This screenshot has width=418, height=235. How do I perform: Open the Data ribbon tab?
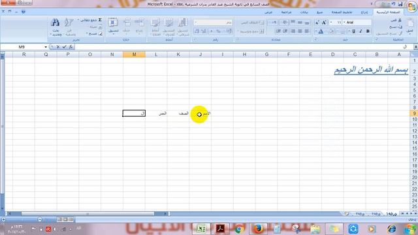[304, 12]
